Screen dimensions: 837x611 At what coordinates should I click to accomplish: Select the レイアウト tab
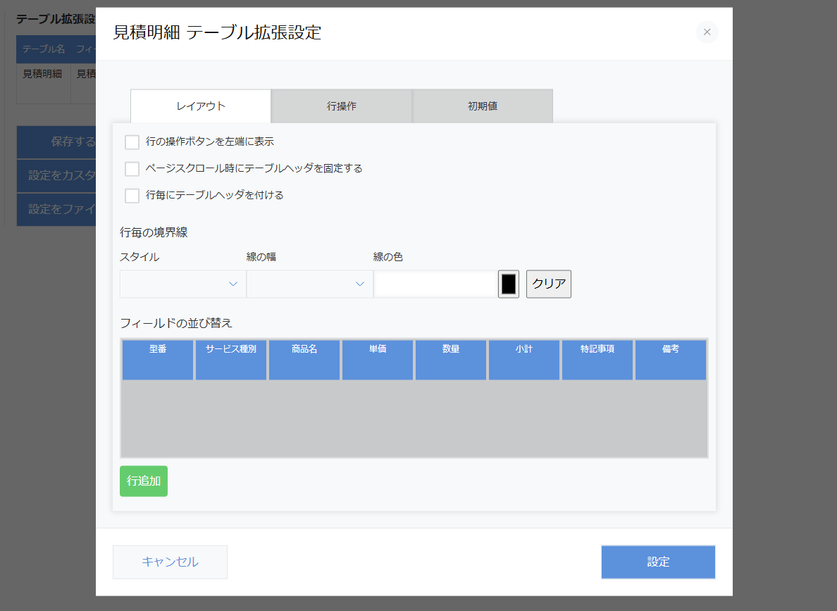200,106
